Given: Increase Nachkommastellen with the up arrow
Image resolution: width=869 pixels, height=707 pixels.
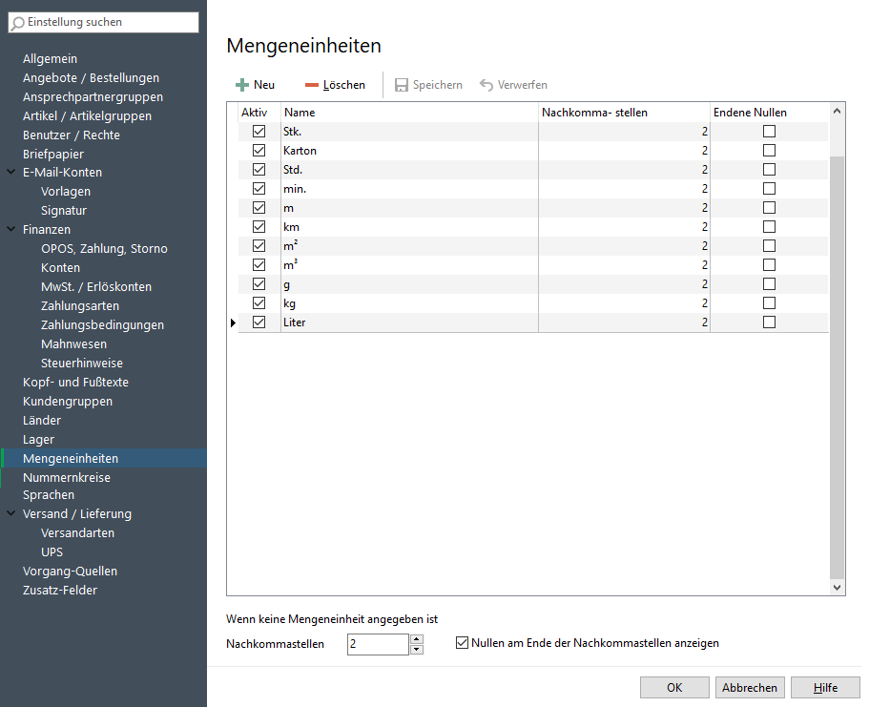Looking at the screenshot, I should coord(416,638).
